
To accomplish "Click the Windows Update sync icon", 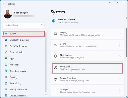I will (x=54, y=21).
